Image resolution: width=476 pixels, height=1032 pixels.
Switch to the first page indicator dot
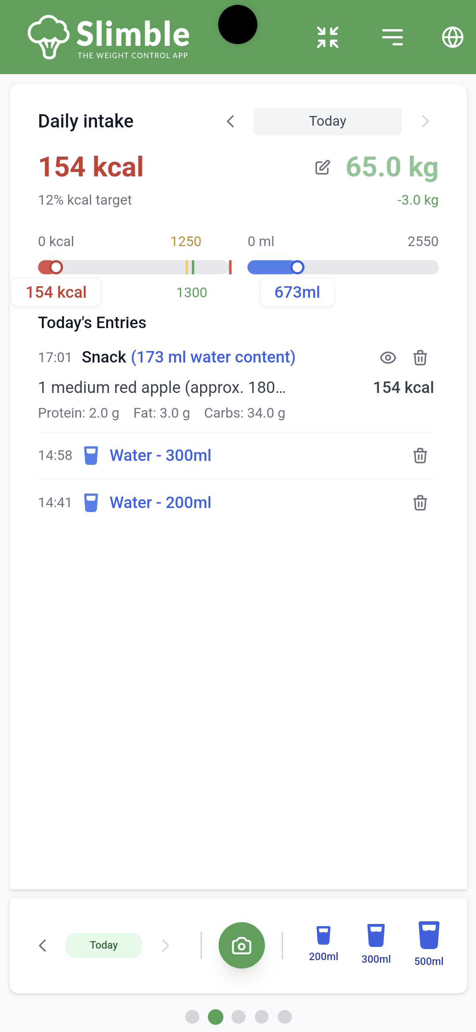192,1017
